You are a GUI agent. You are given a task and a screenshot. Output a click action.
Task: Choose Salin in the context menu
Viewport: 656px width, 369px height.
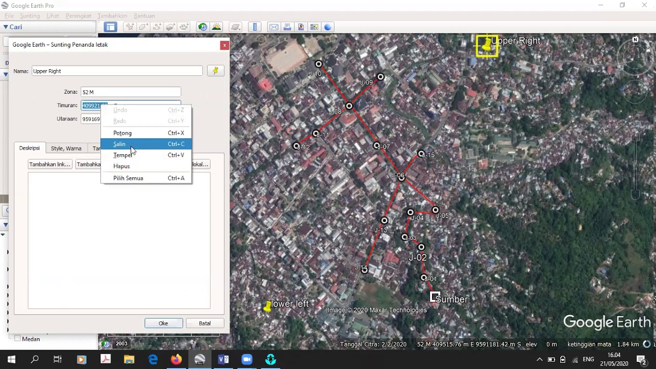pyautogui.click(x=146, y=144)
